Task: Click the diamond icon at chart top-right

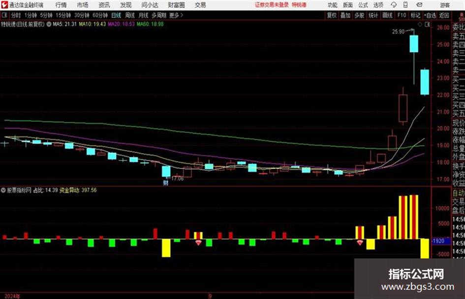Action: coord(420,25)
